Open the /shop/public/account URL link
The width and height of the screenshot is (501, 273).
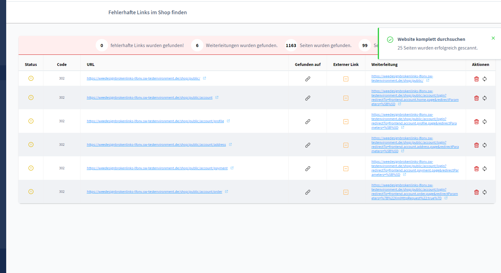click(150, 97)
